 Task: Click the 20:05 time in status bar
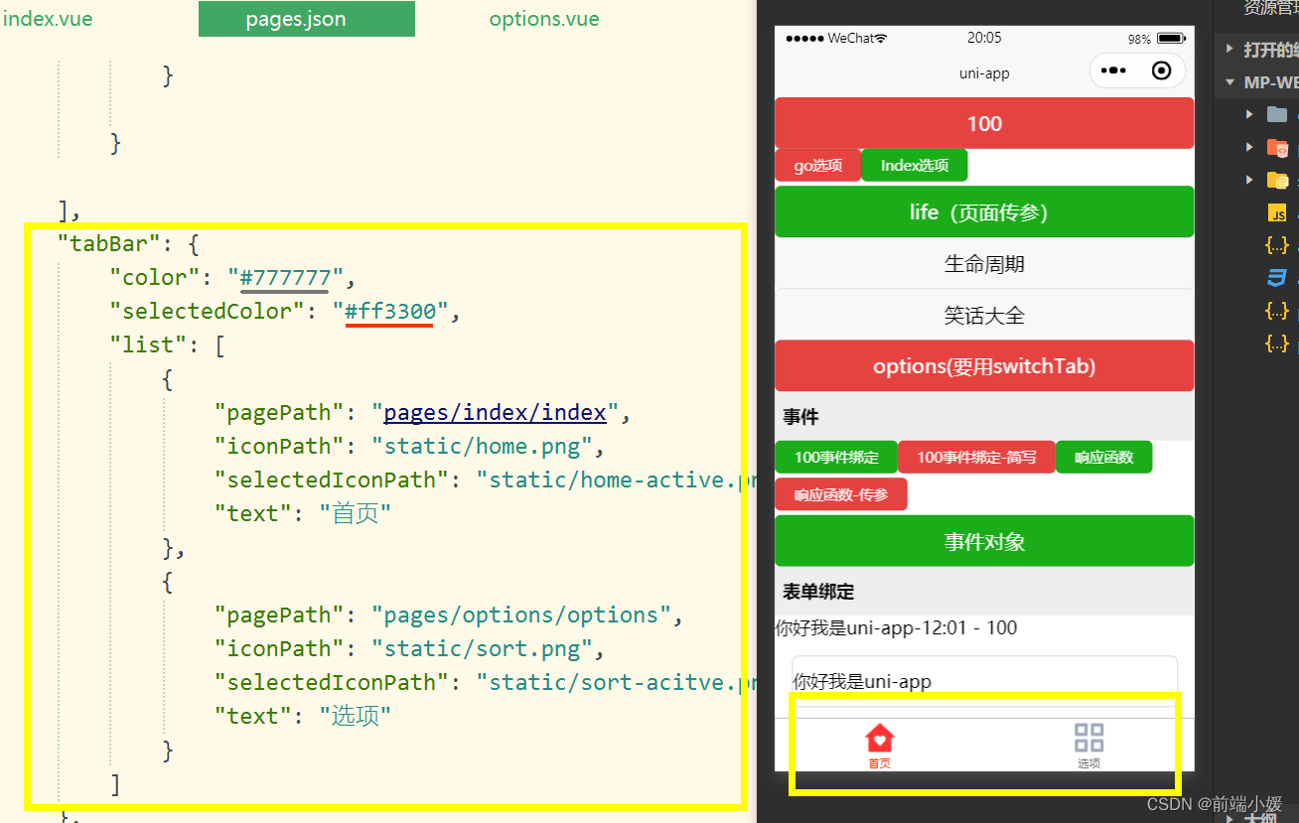[x=984, y=38]
